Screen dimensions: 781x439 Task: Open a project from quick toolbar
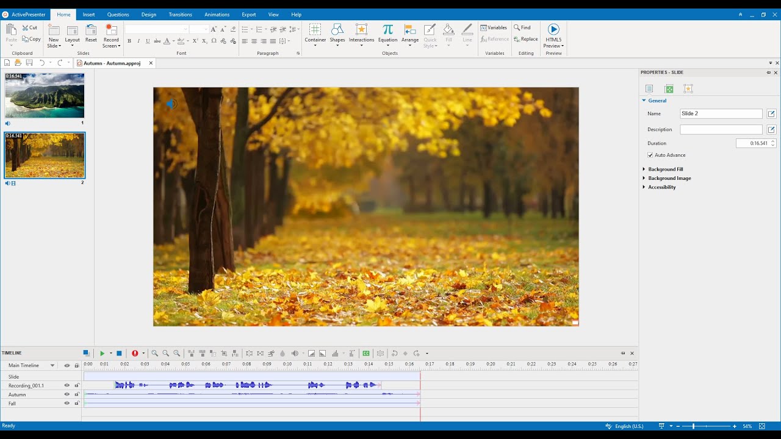[18, 63]
